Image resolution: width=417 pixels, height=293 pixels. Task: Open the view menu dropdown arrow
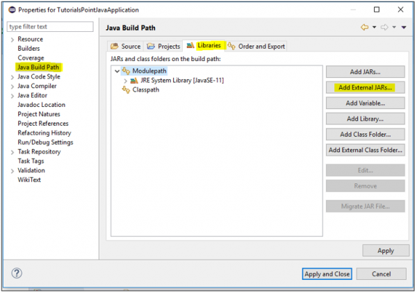coord(403,27)
